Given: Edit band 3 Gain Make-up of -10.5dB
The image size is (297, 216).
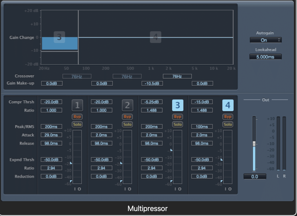Looking at the screenshot, I should pyautogui.click(x=152, y=83).
